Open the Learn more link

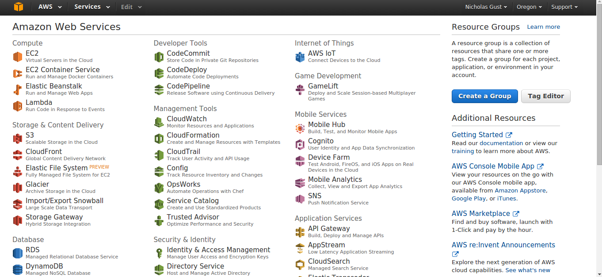coord(543,27)
